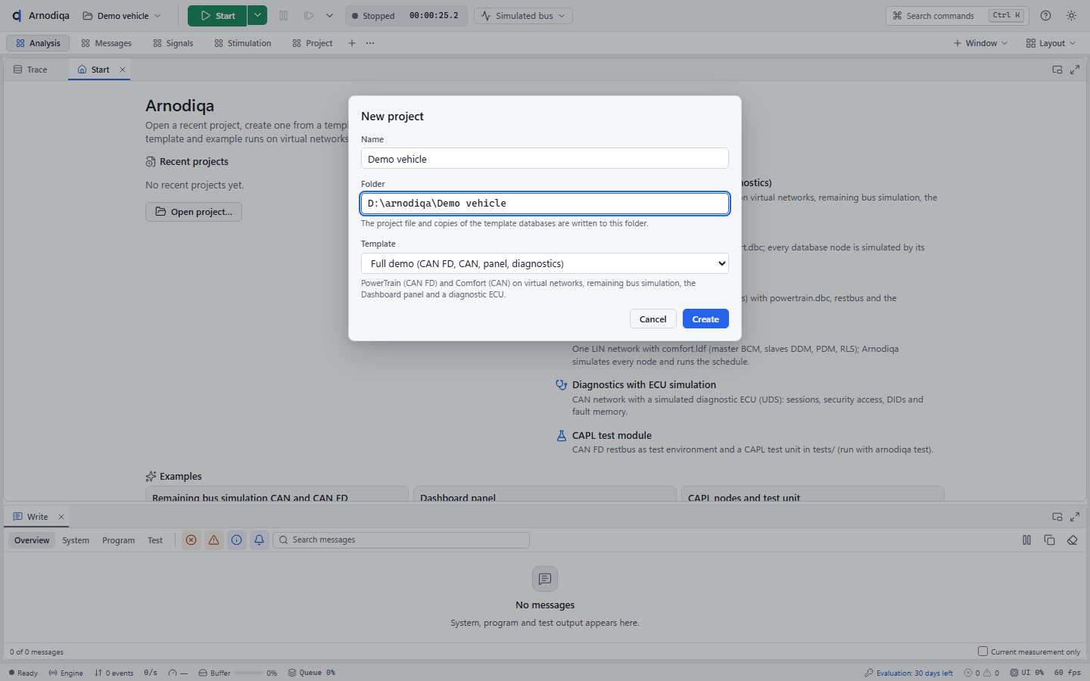Open the Window menu
The width and height of the screenshot is (1090, 681).
(x=980, y=43)
